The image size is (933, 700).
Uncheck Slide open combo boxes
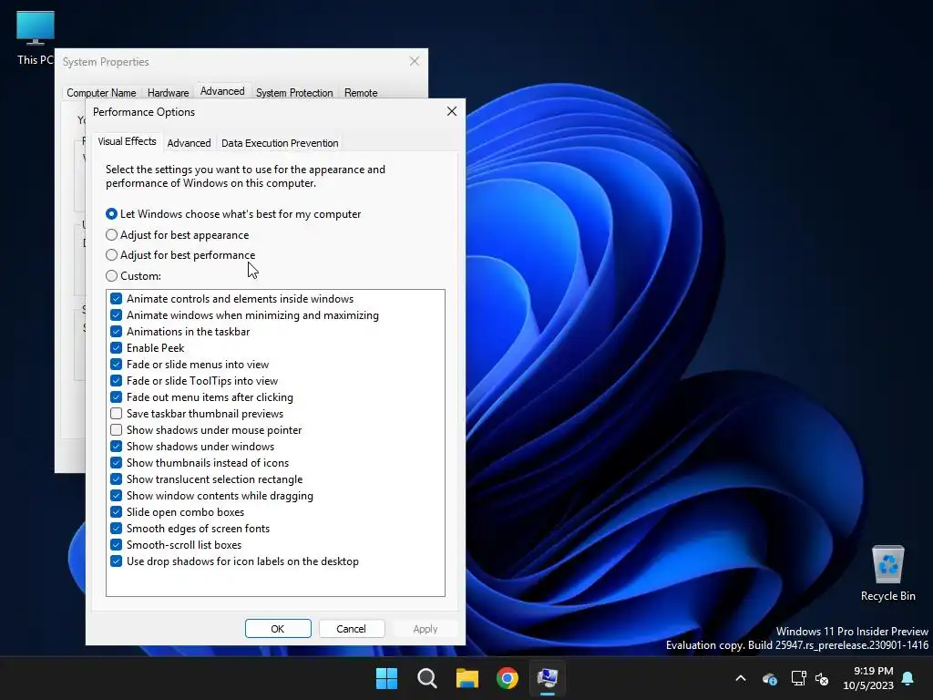pos(116,512)
